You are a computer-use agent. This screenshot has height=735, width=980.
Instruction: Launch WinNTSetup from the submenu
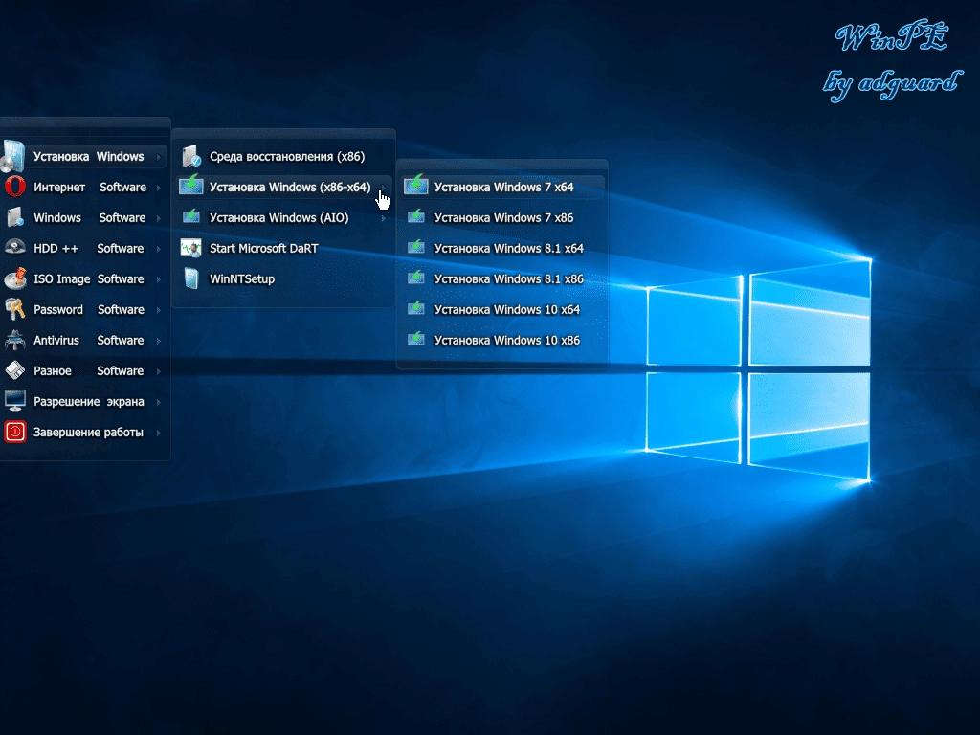coord(283,278)
